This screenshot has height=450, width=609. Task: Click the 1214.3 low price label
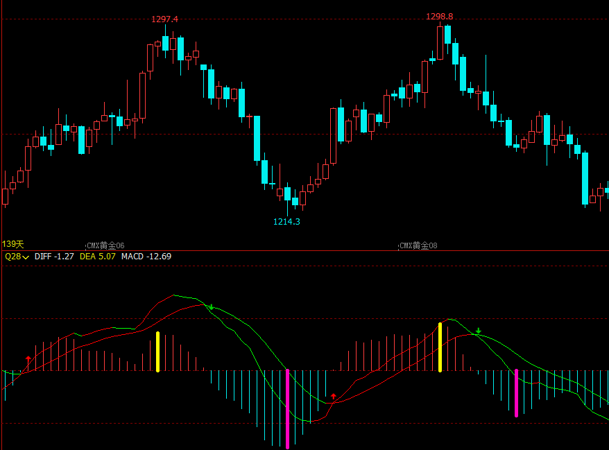[x=286, y=222]
